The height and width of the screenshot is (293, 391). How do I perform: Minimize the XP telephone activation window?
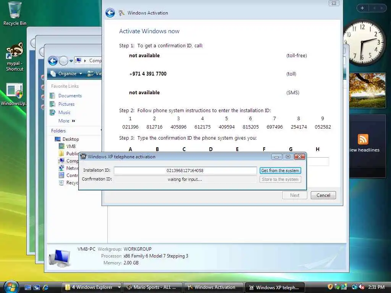pyautogui.click(x=276, y=157)
